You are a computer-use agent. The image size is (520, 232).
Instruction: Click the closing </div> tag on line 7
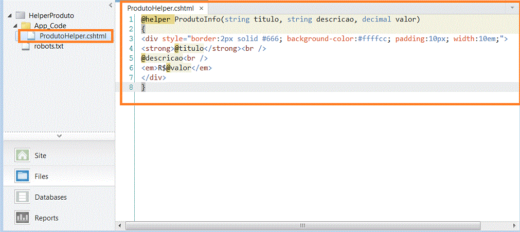coord(153,78)
